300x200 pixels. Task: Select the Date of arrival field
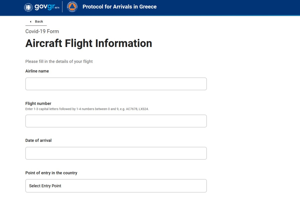(x=116, y=153)
